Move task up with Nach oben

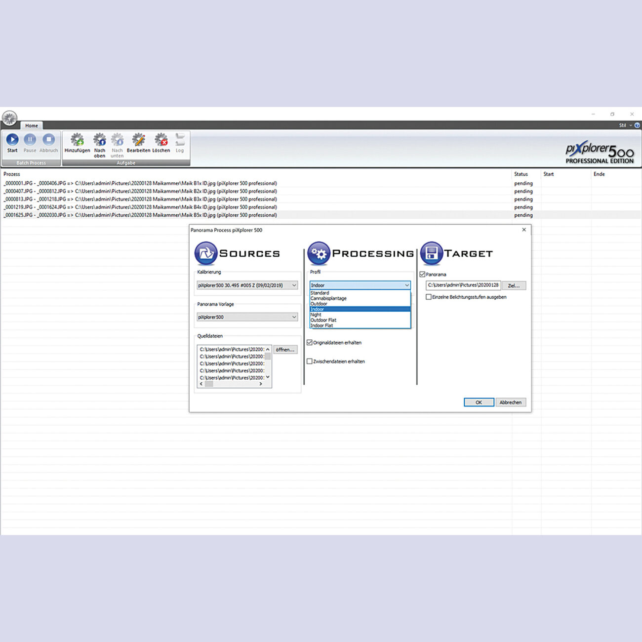tap(100, 140)
